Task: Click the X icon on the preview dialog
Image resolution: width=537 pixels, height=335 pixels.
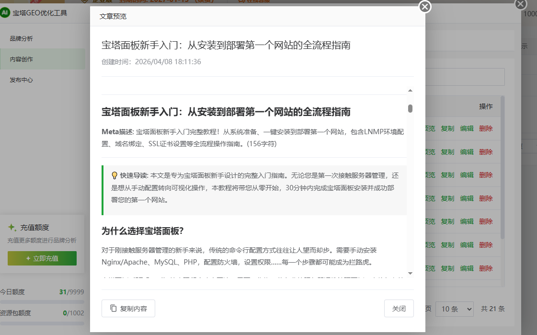Action: [x=424, y=7]
